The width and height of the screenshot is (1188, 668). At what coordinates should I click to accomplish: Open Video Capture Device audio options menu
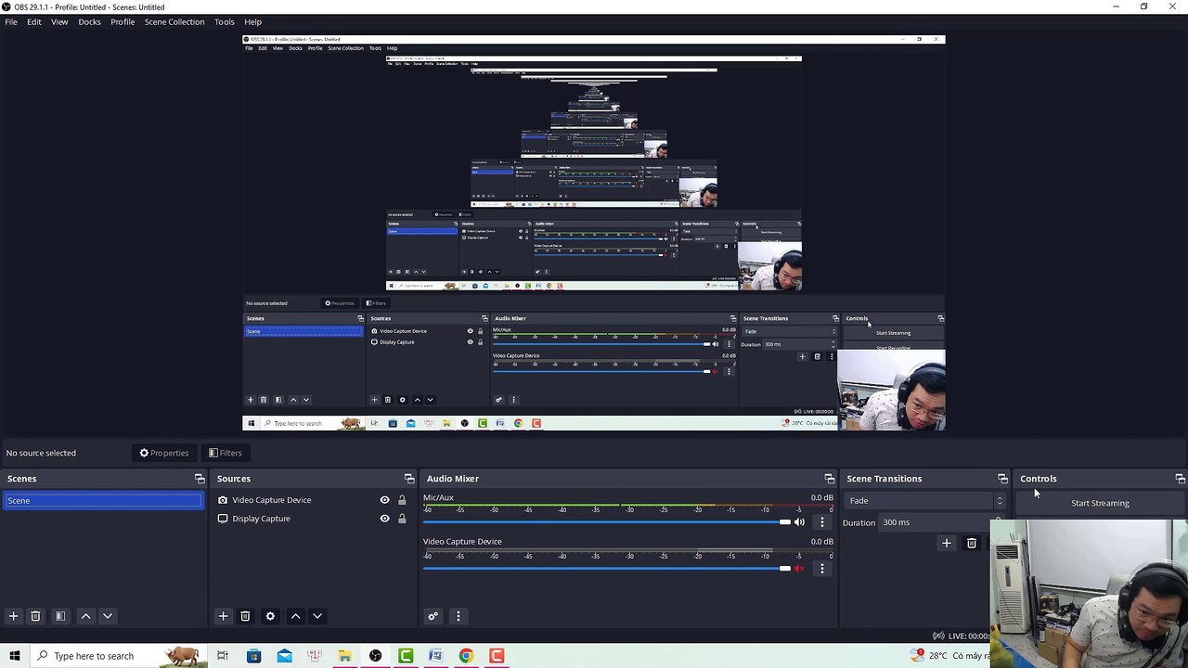click(821, 569)
